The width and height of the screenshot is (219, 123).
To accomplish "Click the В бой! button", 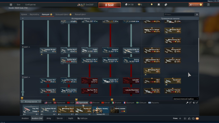I will click(x=110, y=5).
